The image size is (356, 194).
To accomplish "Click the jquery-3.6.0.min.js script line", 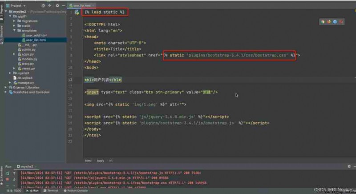I will click(157, 117).
